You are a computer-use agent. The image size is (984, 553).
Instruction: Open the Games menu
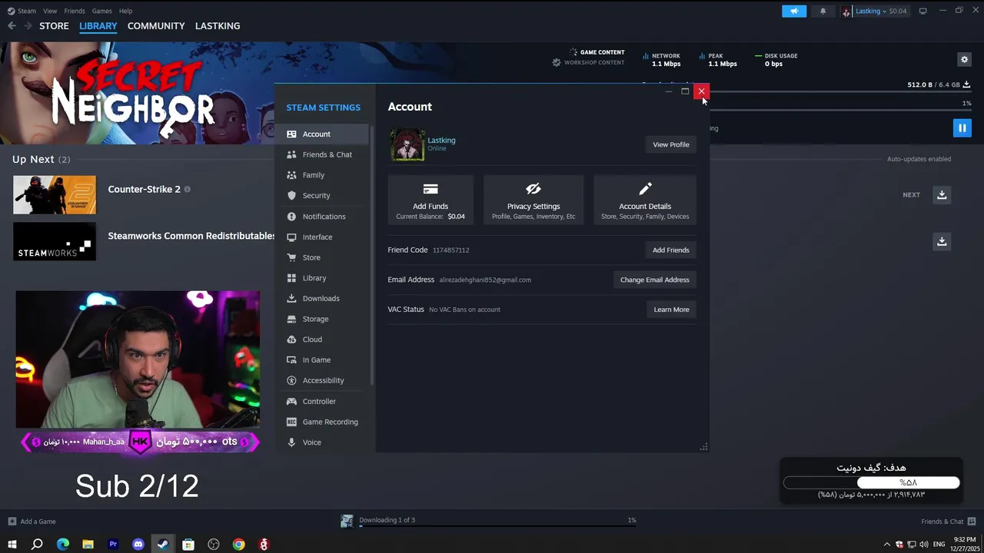(101, 11)
